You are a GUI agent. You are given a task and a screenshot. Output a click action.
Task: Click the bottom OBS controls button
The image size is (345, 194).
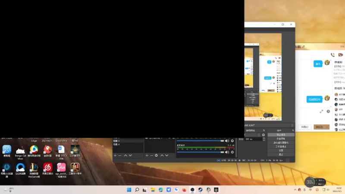281,154
